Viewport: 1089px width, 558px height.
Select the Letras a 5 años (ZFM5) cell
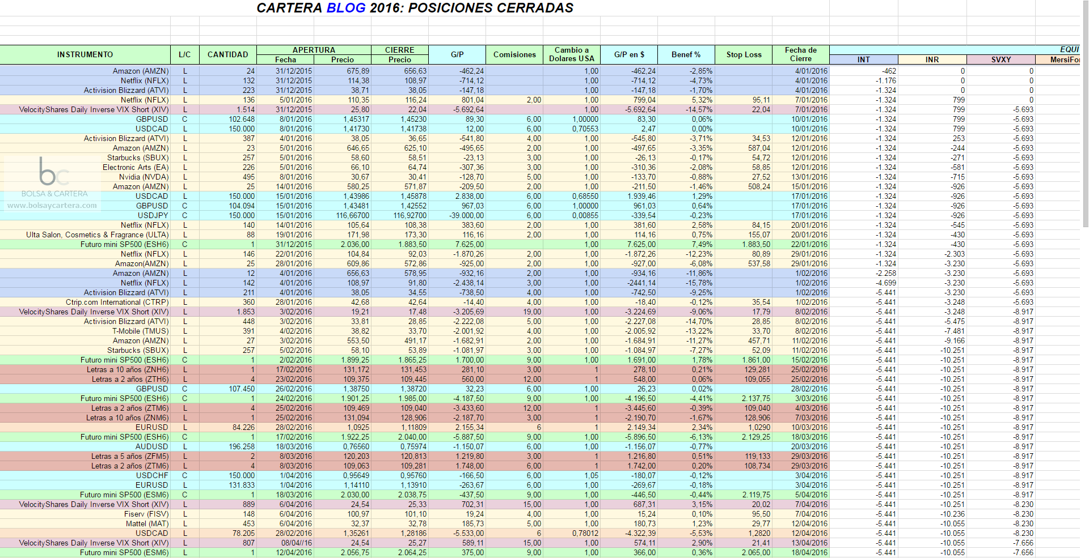pos(85,456)
